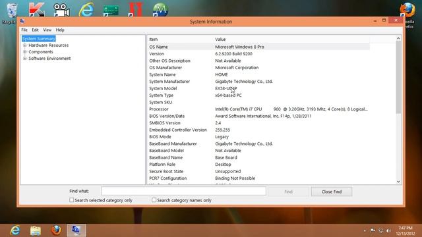Click the Close Find button

tap(332, 192)
